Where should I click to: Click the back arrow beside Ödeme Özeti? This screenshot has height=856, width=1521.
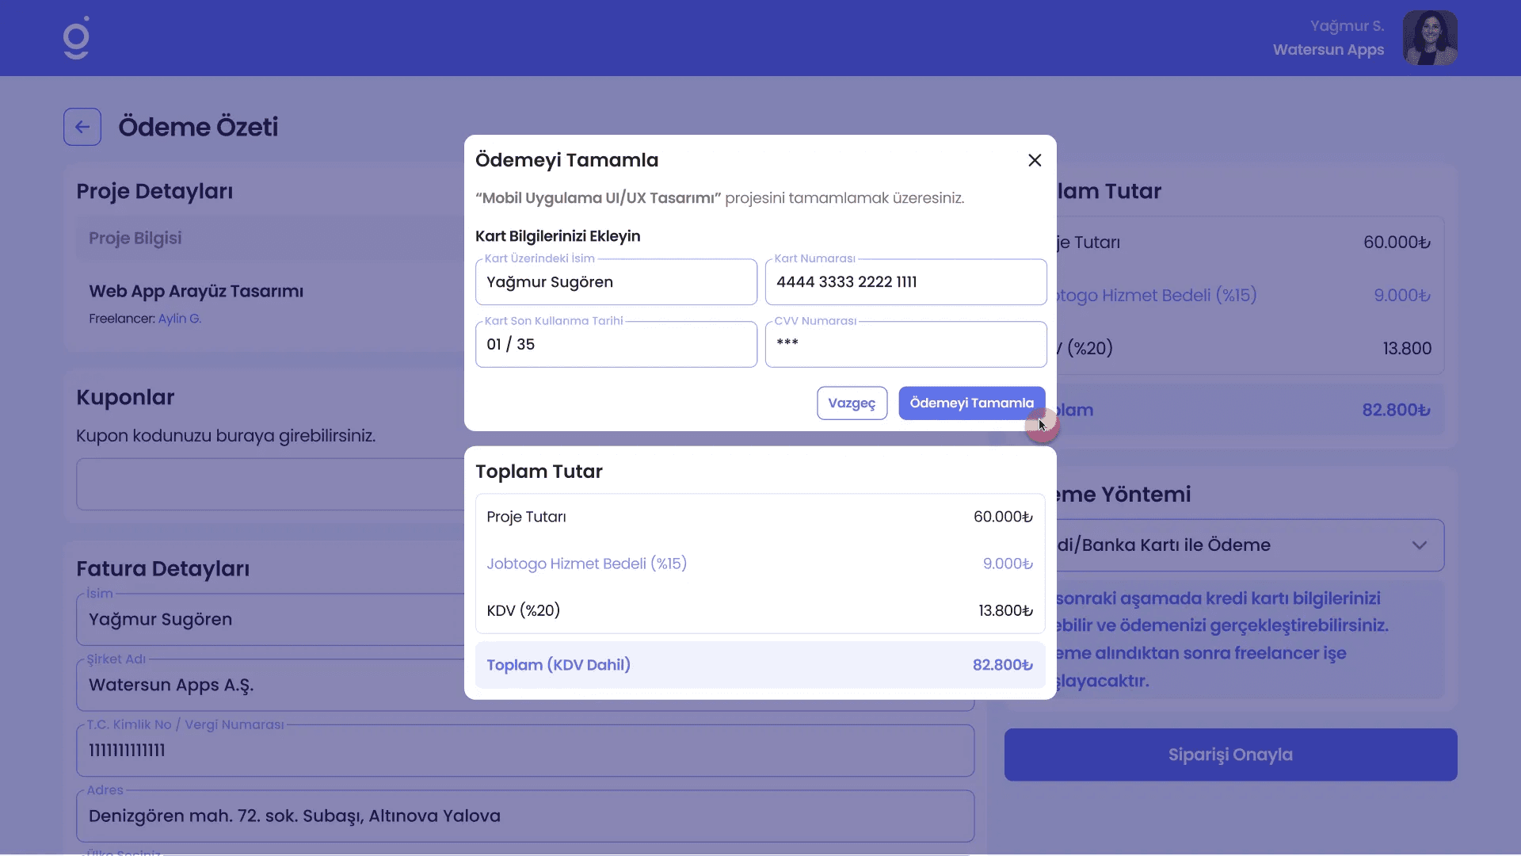tap(82, 127)
